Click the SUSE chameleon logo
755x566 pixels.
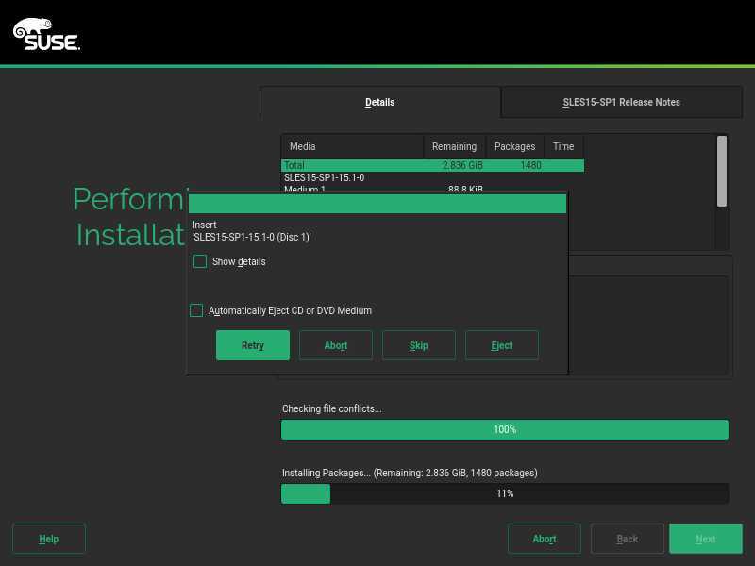(46, 35)
